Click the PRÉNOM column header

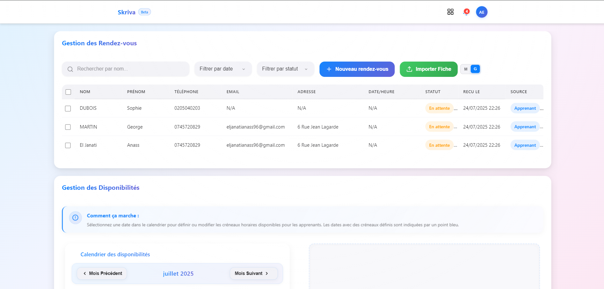136,92
